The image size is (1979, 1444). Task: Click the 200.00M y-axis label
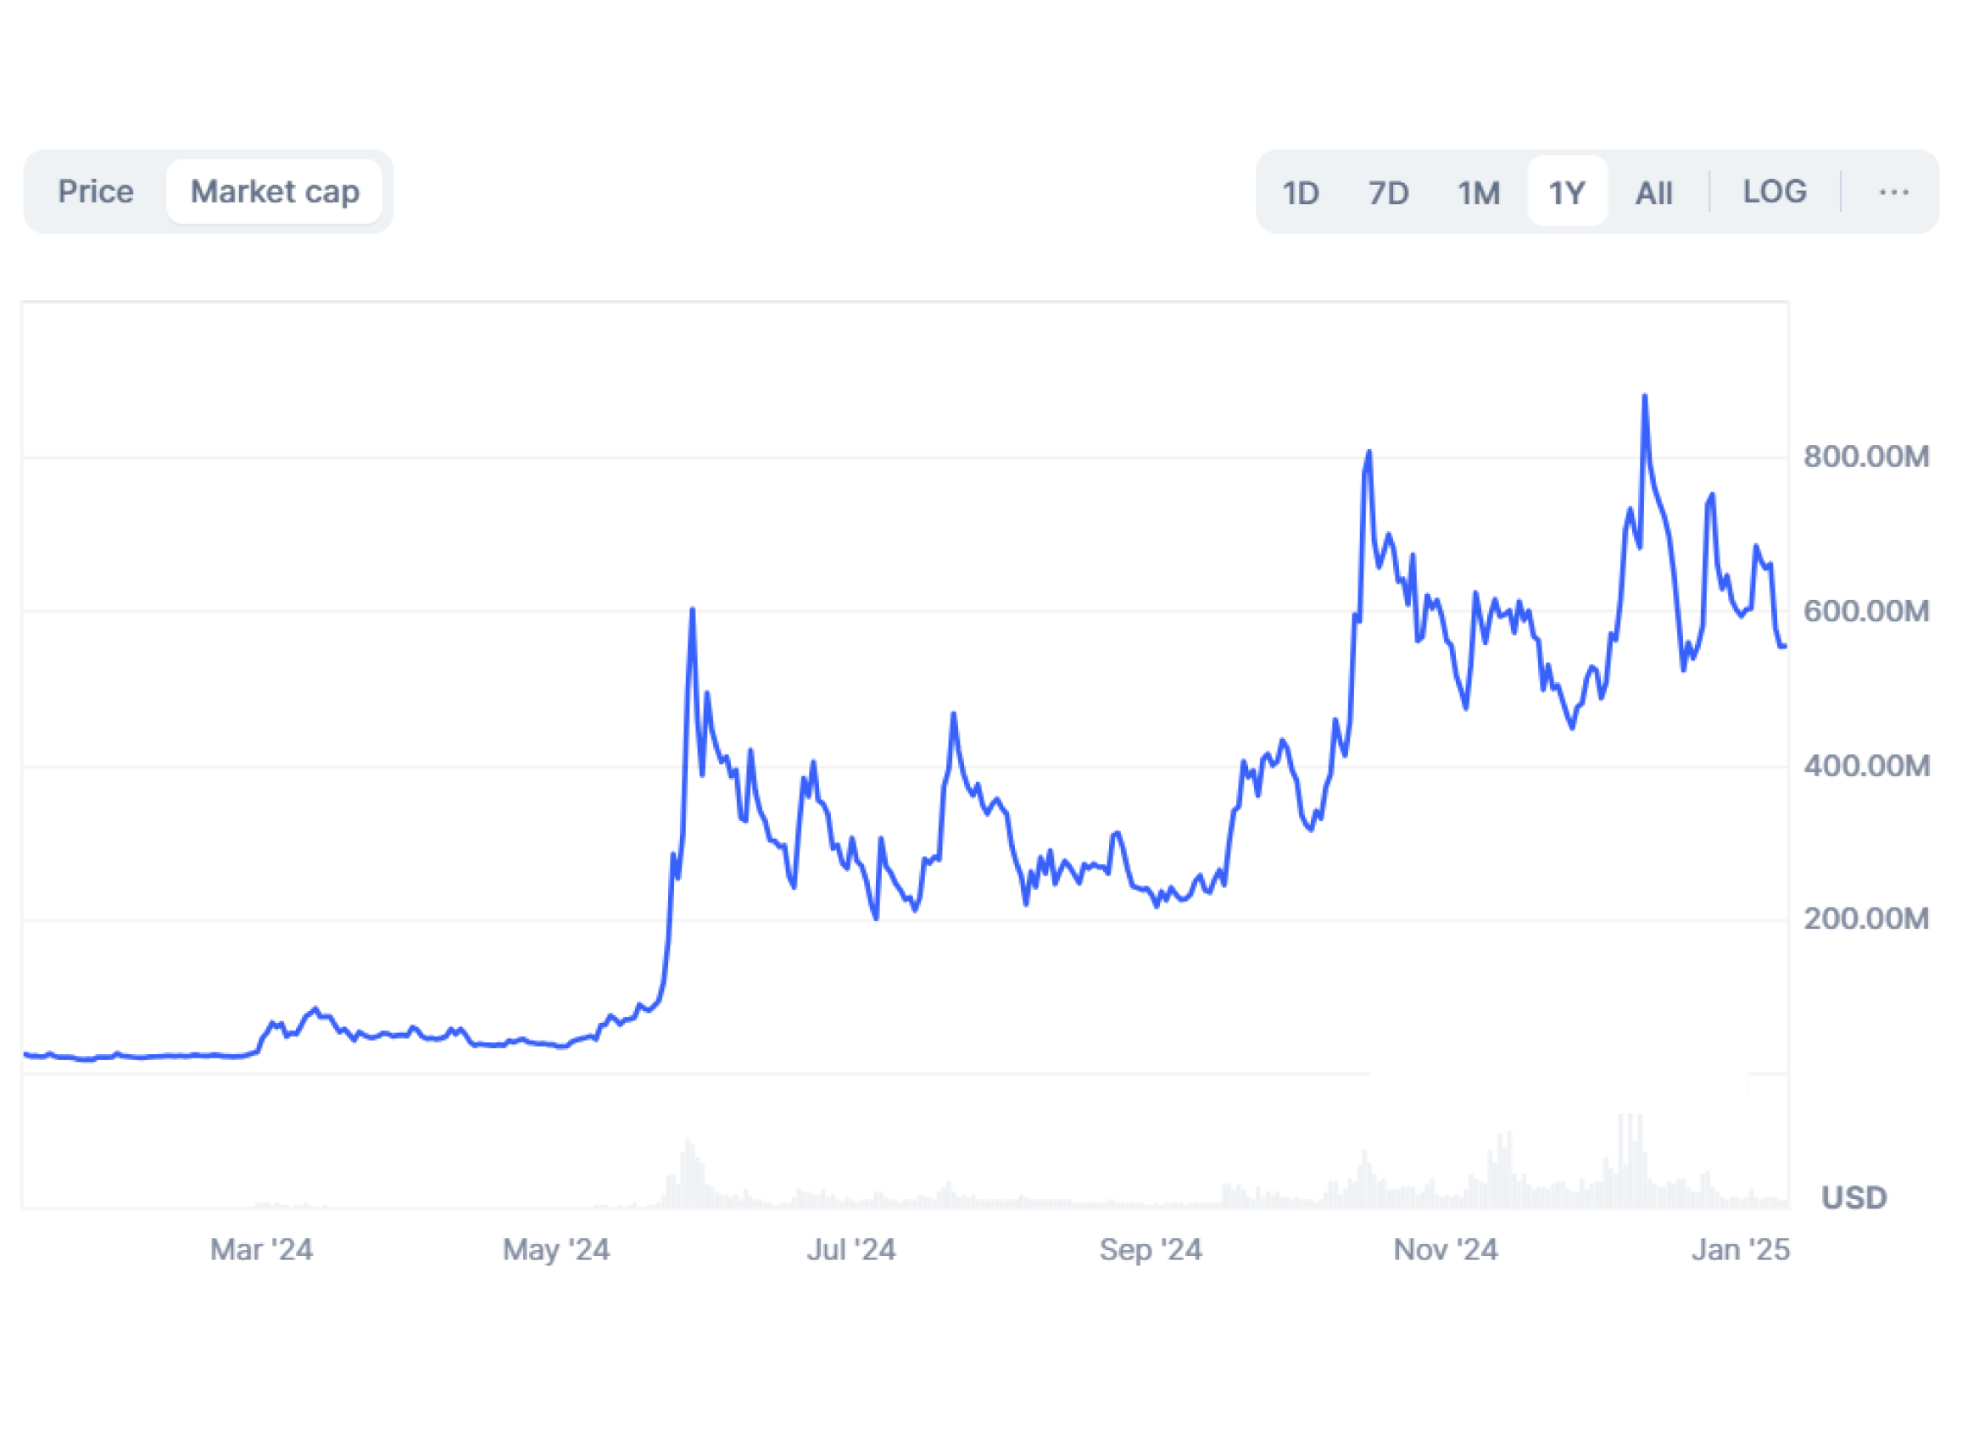(x=1866, y=919)
